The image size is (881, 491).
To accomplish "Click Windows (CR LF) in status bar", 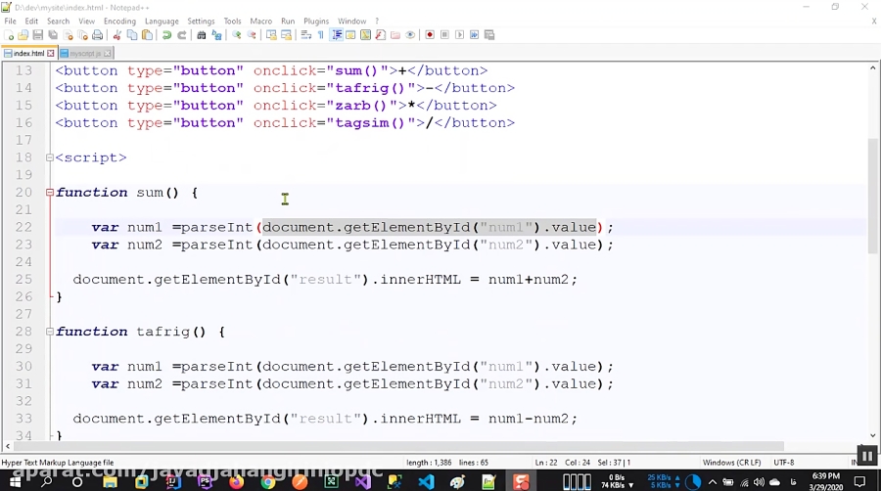I will coord(731,463).
